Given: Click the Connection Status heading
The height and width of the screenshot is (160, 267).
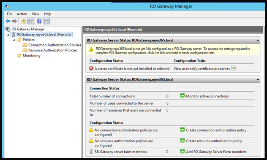Looking at the screenshot, I should [x=104, y=88].
